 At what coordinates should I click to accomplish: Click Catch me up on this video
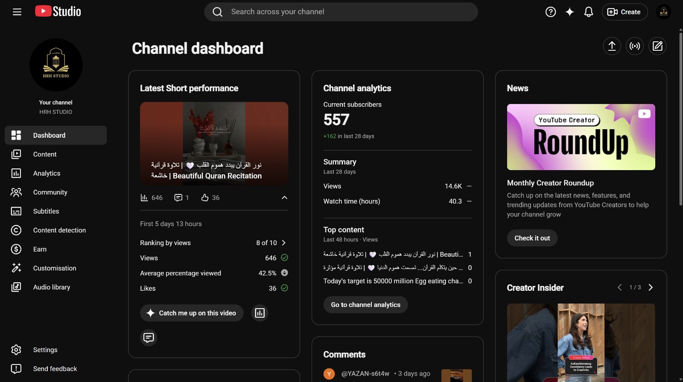tap(192, 313)
